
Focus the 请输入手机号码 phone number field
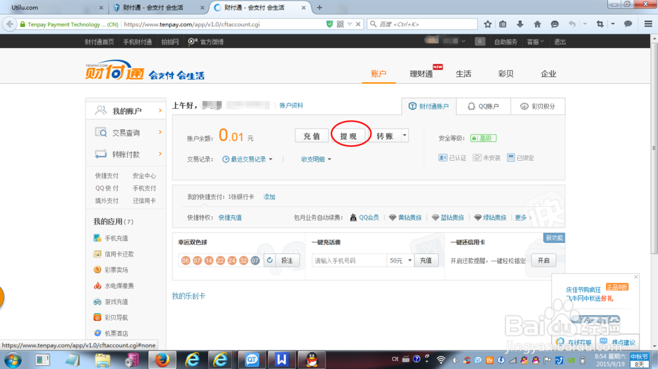coord(349,261)
